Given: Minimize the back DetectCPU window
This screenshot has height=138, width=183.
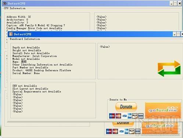Looking at the screenshot, I should pos(172,4).
